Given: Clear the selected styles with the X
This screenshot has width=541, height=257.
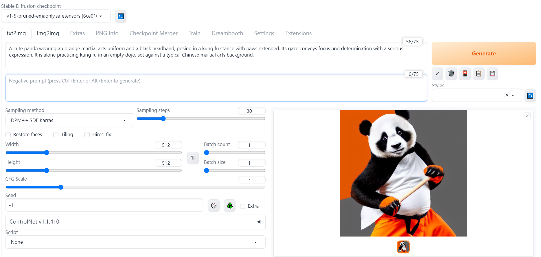Looking at the screenshot, I should (507, 95).
